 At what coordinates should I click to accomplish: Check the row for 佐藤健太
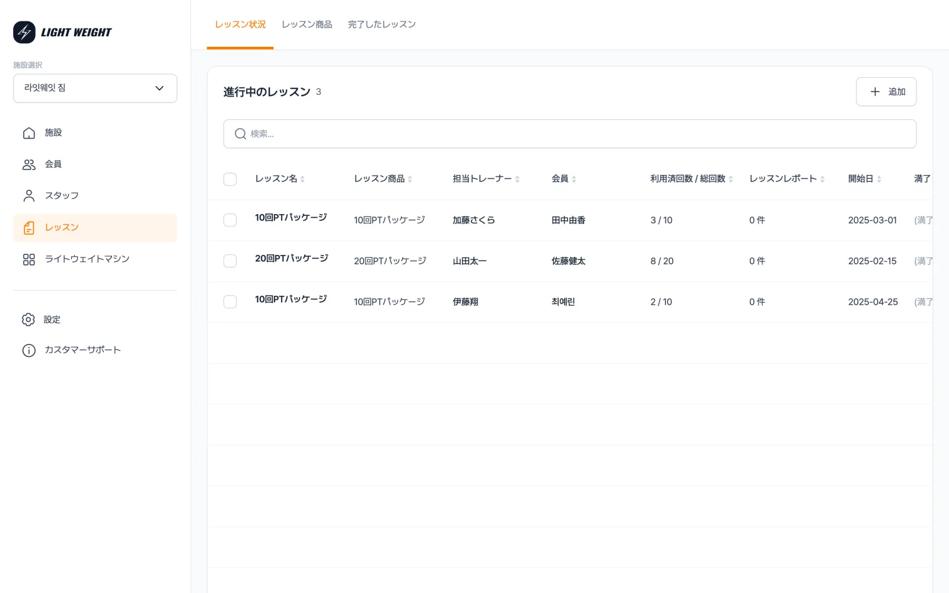point(230,261)
